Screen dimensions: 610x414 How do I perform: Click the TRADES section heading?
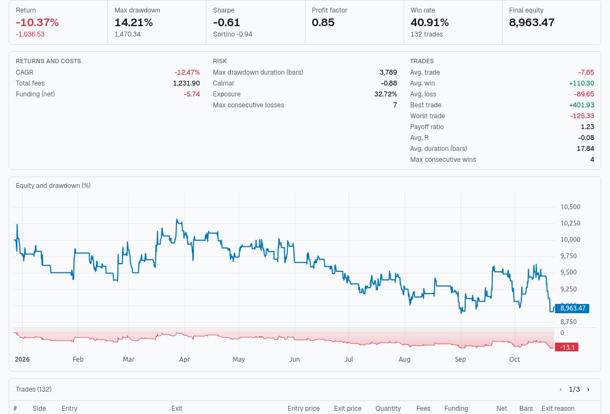pyautogui.click(x=422, y=61)
